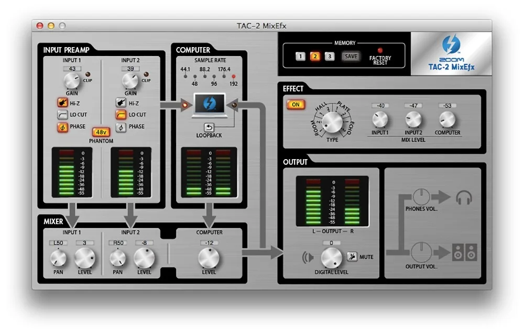
Task: Click the mixer Input 2 PAN knob
Action: point(117,258)
